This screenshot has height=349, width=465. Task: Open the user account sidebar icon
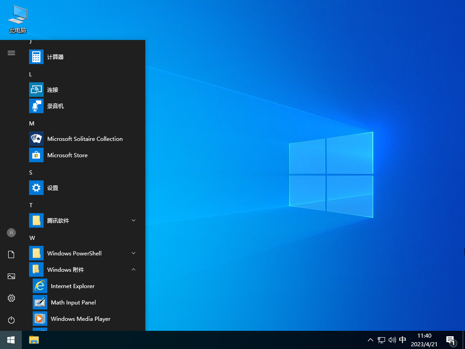tap(11, 232)
